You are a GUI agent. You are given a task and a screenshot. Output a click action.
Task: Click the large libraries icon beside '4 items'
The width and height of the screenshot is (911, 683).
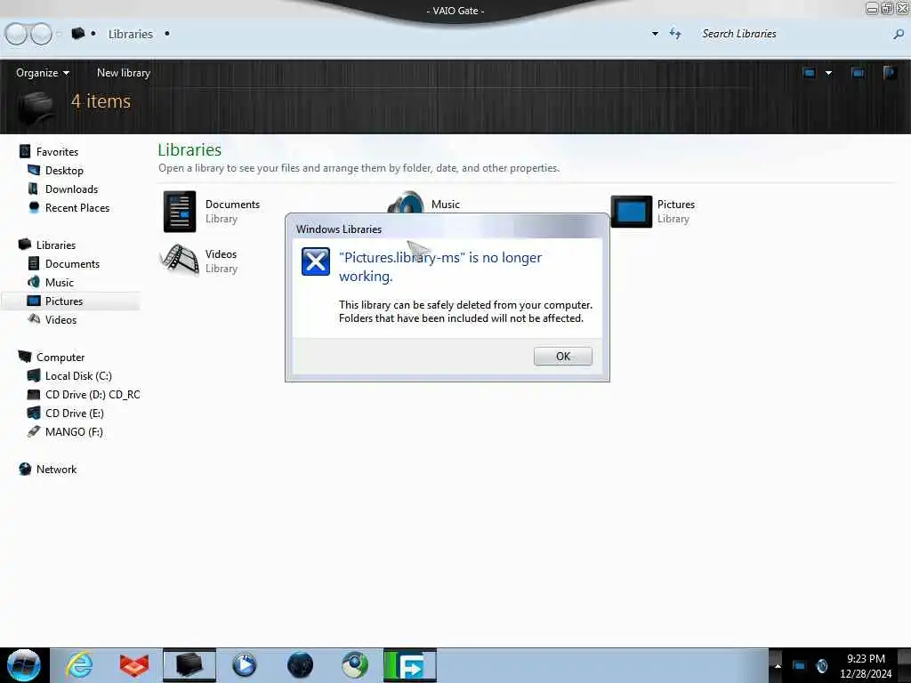click(x=36, y=108)
